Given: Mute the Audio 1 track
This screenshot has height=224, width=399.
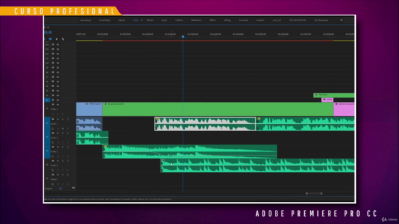Looking at the screenshot, I should coord(58,119).
